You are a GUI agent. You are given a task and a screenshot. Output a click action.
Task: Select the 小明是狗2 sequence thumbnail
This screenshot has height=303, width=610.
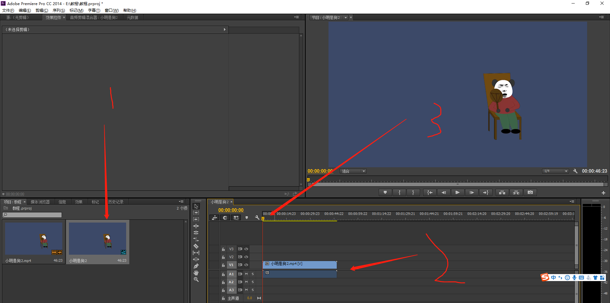coord(98,238)
